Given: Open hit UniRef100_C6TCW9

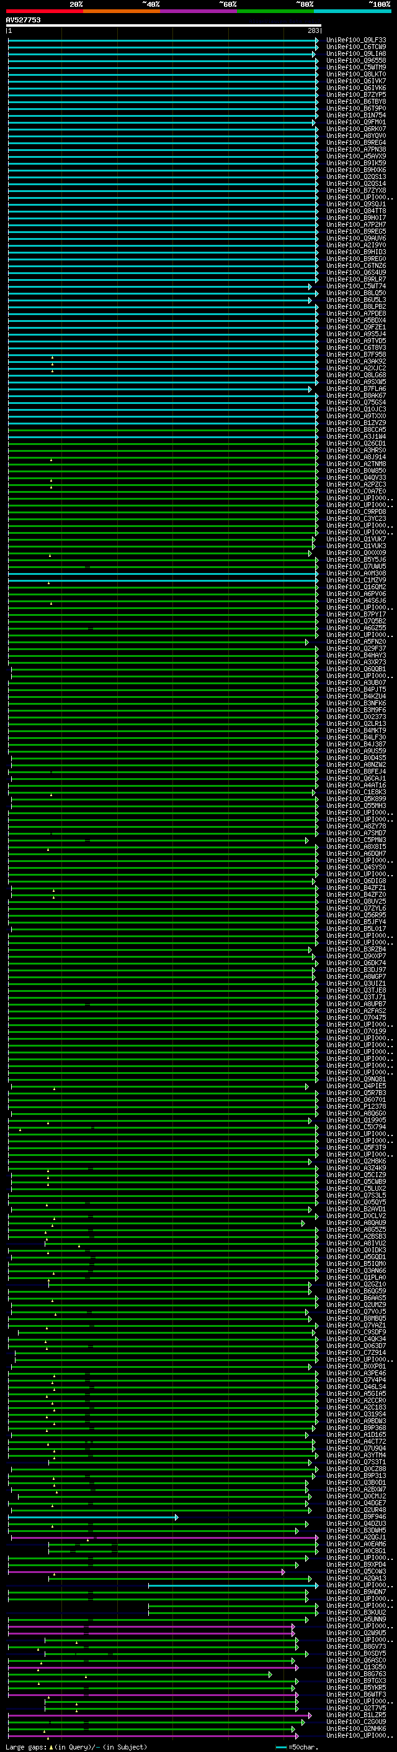Looking at the screenshot, I should [356, 47].
